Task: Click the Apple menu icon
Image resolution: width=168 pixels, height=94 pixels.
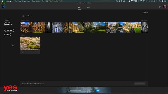Action: pyautogui.click(x=2, y=1)
